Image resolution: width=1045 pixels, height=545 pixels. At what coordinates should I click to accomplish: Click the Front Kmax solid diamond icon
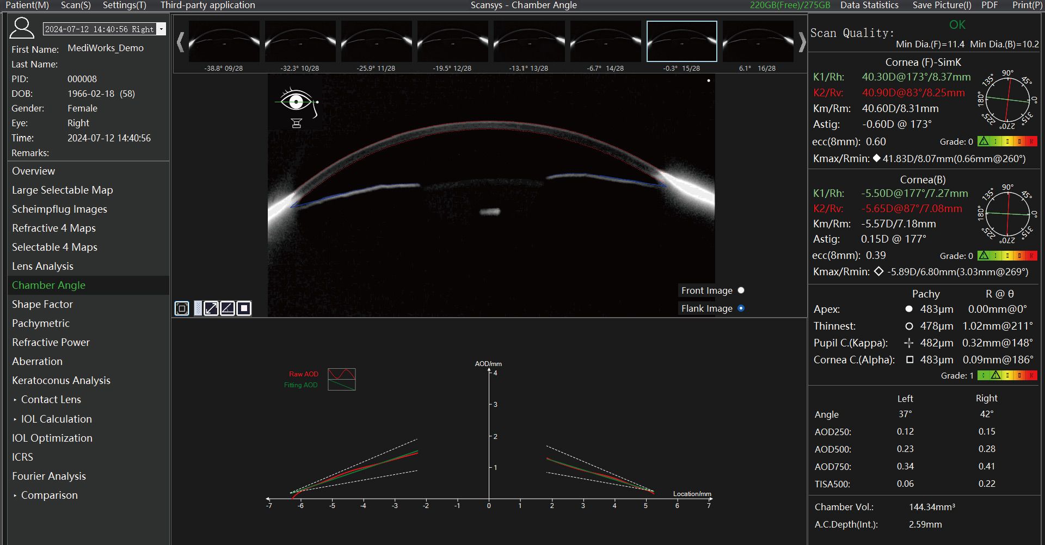pyautogui.click(x=876, y=158)
